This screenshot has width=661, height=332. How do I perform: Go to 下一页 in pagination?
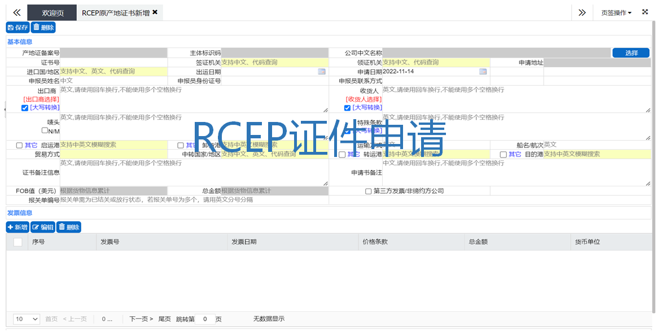[x=141, y=319]
